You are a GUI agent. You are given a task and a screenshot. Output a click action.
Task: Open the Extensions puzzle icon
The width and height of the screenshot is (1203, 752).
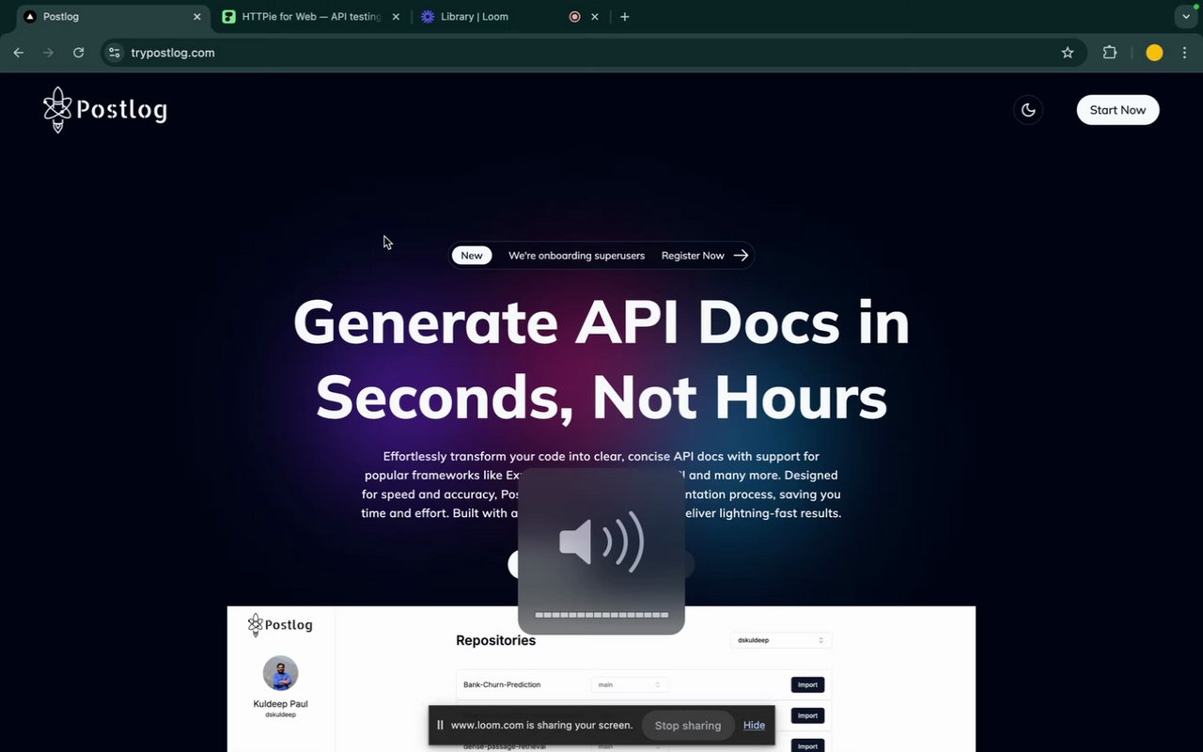click(x=1110, y=53)
